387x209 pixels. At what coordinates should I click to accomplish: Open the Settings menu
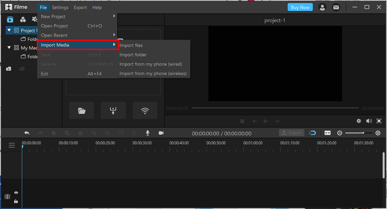(x=60, y=7)
